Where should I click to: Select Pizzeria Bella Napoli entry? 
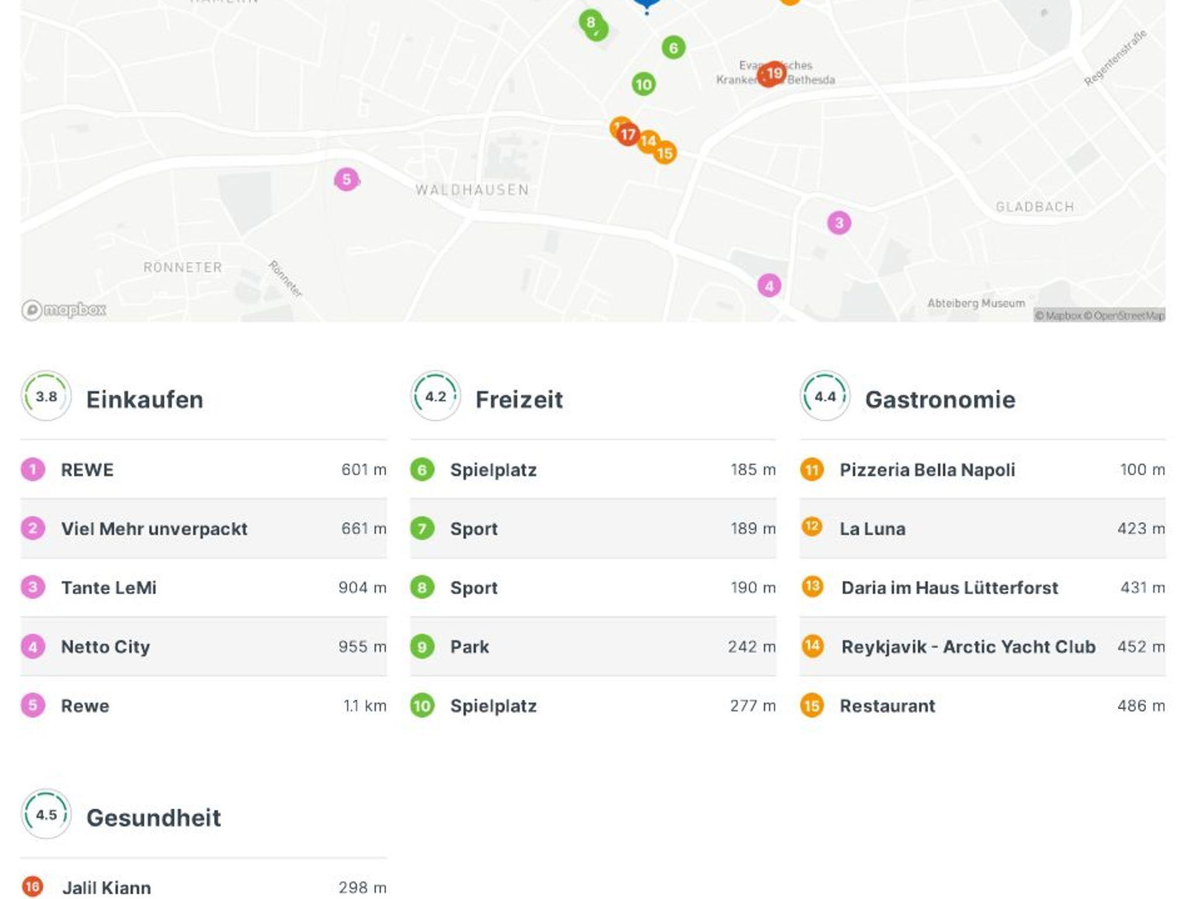pos(927,470)
